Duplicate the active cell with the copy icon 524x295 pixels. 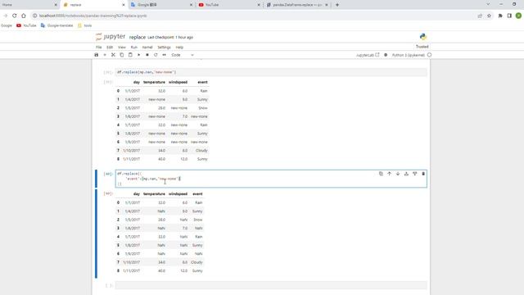[x=381, y=174]
